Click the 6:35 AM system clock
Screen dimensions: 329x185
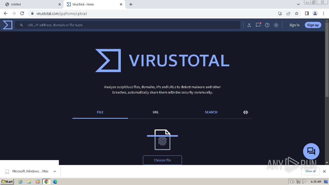[316, 182]
